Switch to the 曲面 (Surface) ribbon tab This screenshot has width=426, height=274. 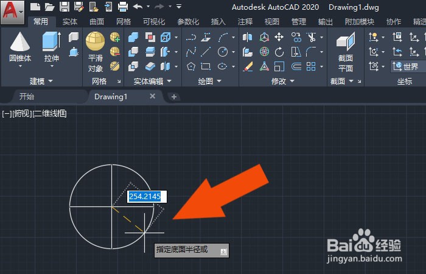97,22
